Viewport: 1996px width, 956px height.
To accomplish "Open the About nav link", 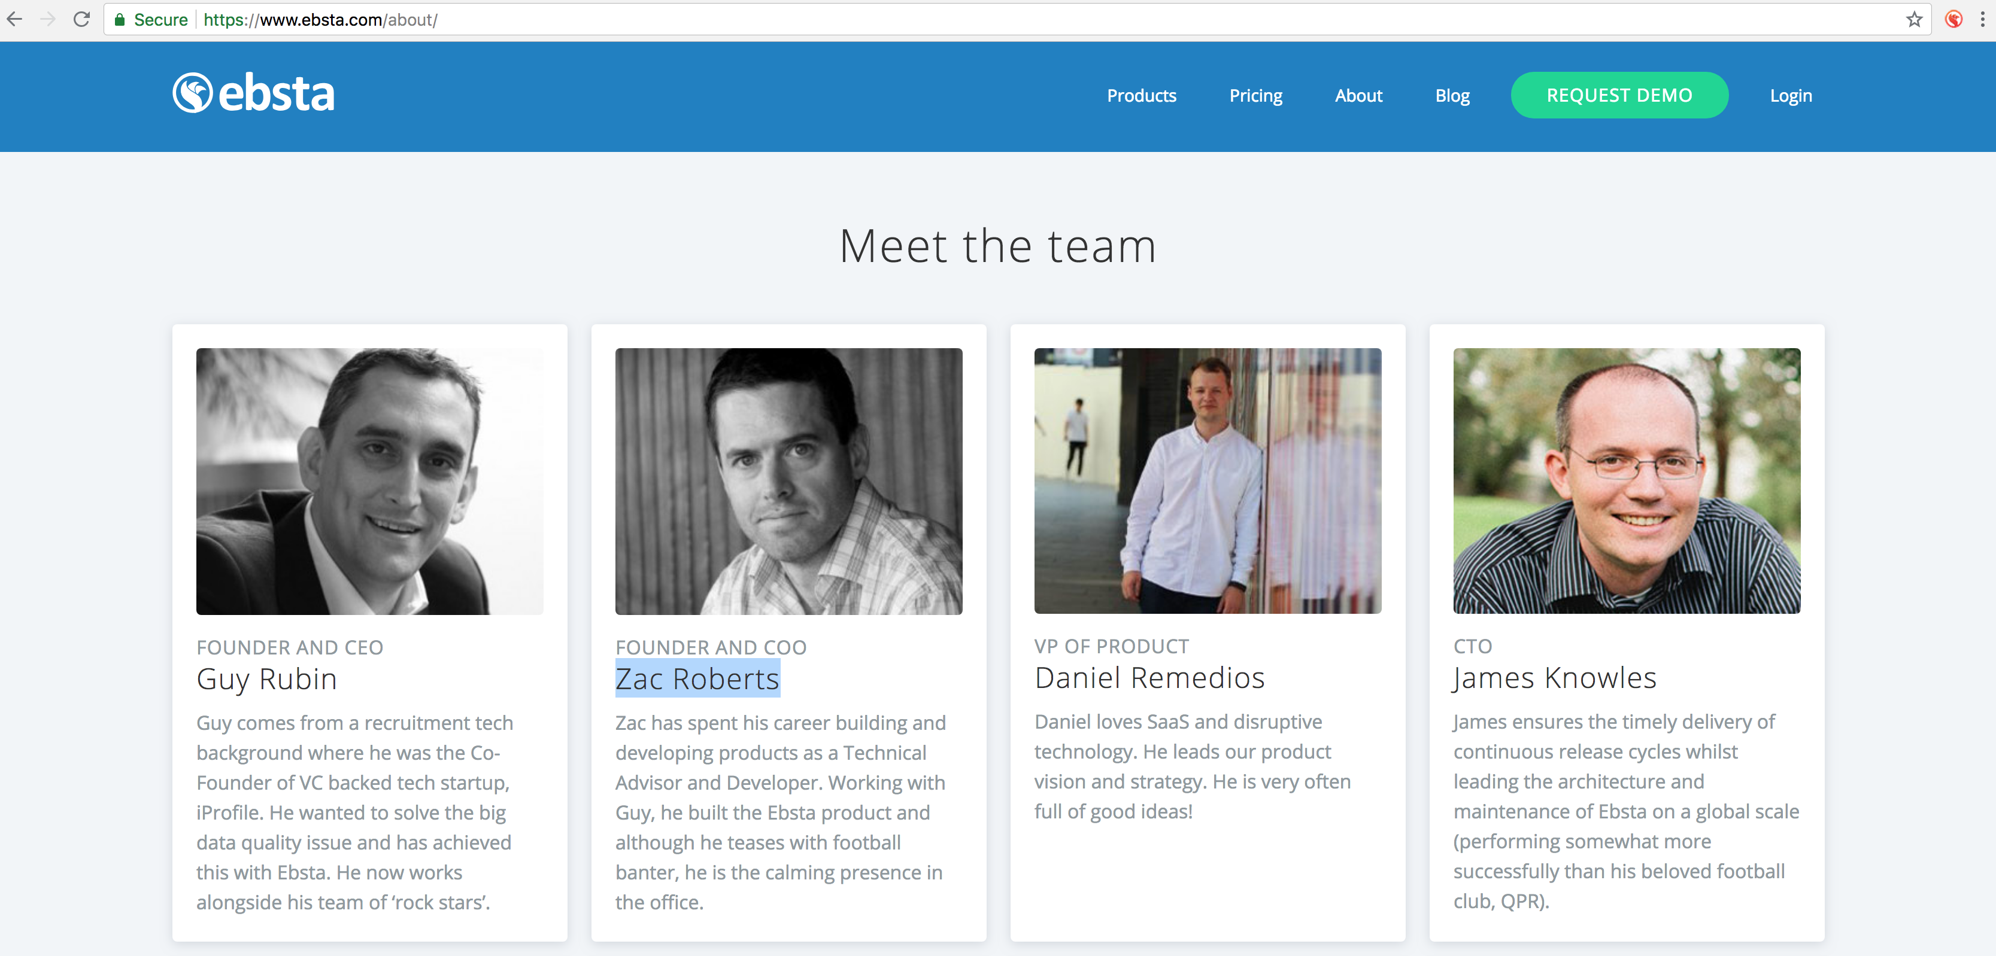I will (1358, 96).
